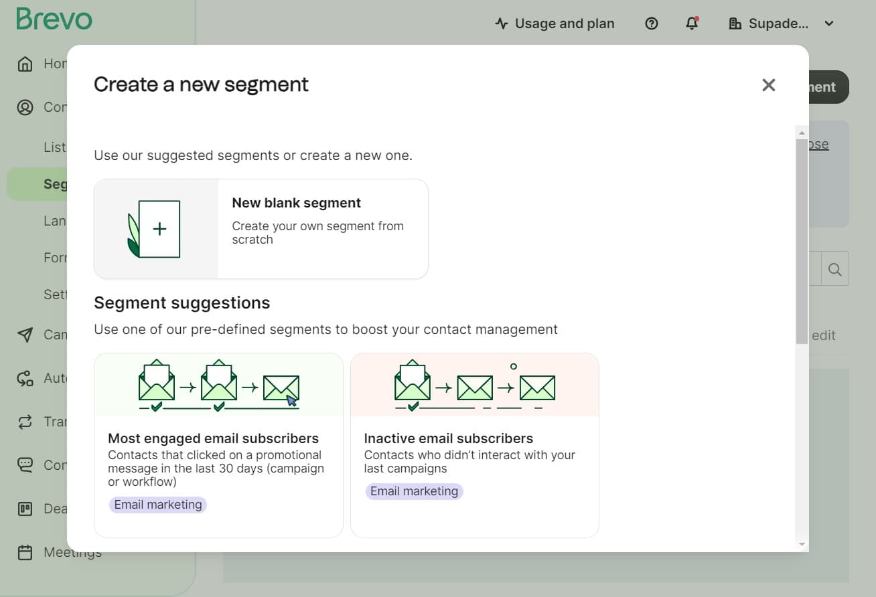This screenshot has height=597, width=876.
Task: Open Usage and plan
Action: pyautogui.click(x=555, y=23)
